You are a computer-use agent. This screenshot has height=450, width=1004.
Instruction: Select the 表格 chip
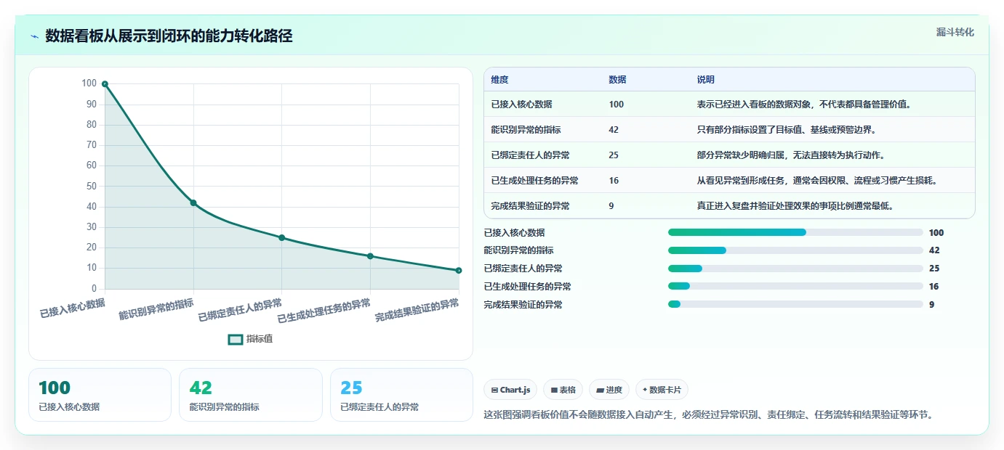click(563, 390)
